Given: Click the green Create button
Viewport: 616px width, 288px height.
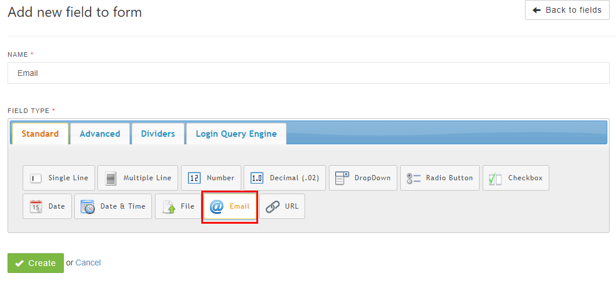Looking at the screenshot, I should (x=35, y=263).
